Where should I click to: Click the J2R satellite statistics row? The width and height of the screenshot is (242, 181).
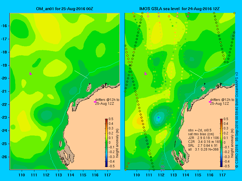point(204,138)
